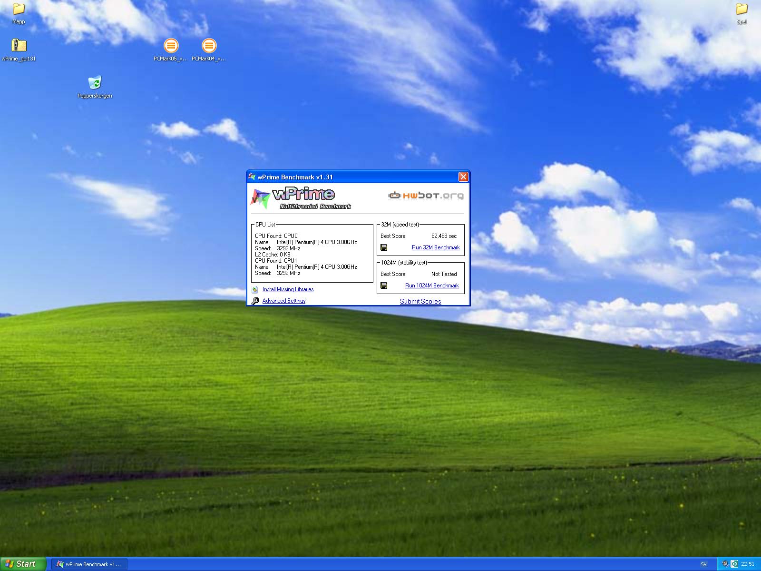Click the first system tray icon

tap(725, 564)
